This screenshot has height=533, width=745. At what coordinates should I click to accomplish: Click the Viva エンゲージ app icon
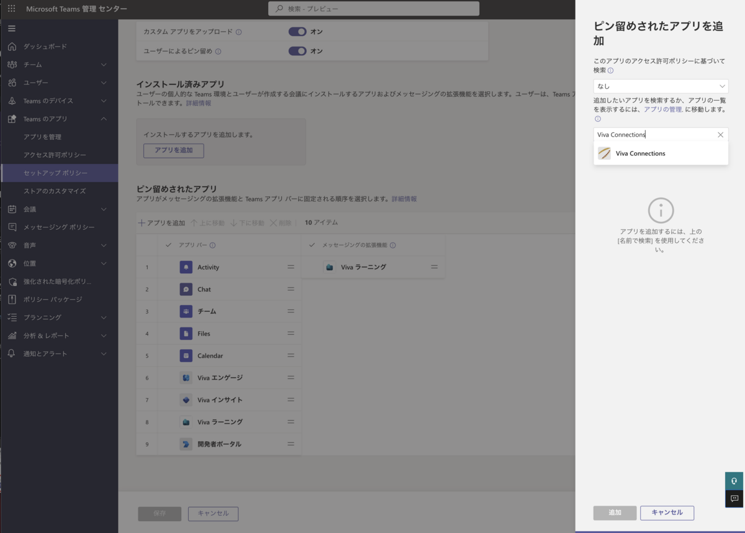pos(186,378)
